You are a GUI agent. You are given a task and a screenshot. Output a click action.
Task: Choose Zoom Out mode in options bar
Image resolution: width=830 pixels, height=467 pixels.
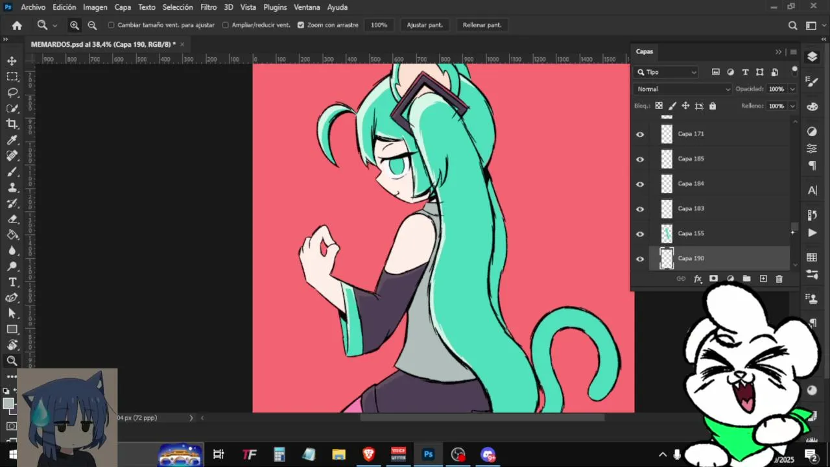(92, 25)
